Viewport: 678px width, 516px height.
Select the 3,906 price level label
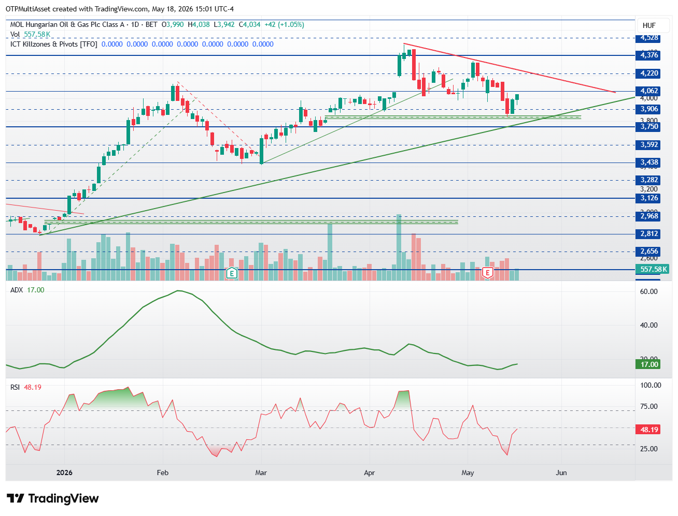pos(649,109)
